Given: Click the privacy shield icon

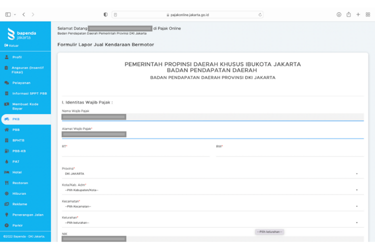Looking at the screenshot, I should click(105, 15).
